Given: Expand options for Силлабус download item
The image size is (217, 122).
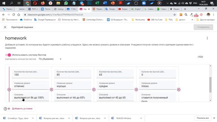Looking at the screenshot, I should [33, 118].
